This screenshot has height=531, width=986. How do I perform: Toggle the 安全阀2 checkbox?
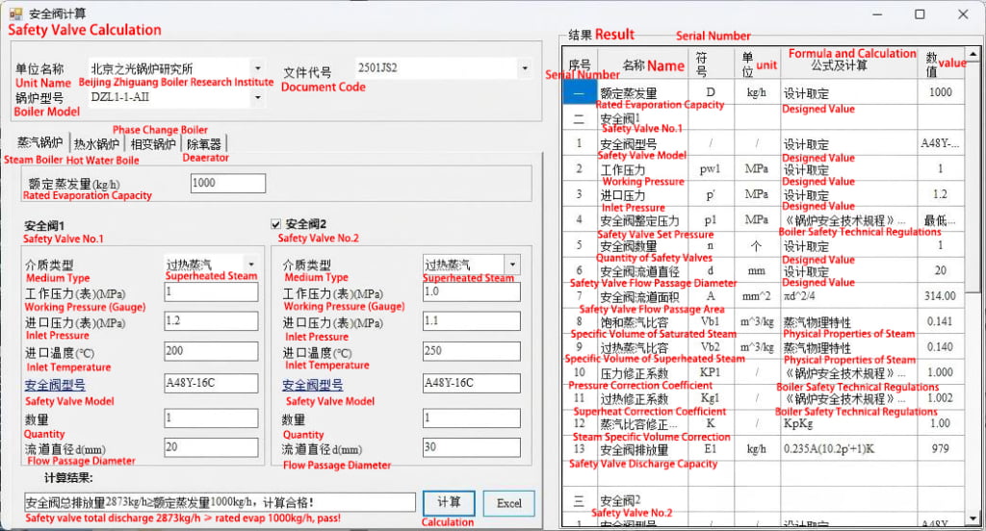coord(276,224)
